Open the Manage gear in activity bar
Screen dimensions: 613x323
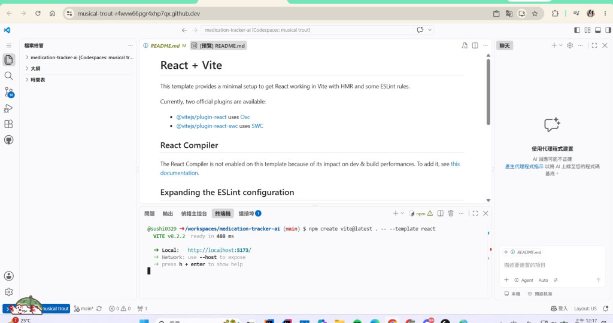[x=8, y=292]
